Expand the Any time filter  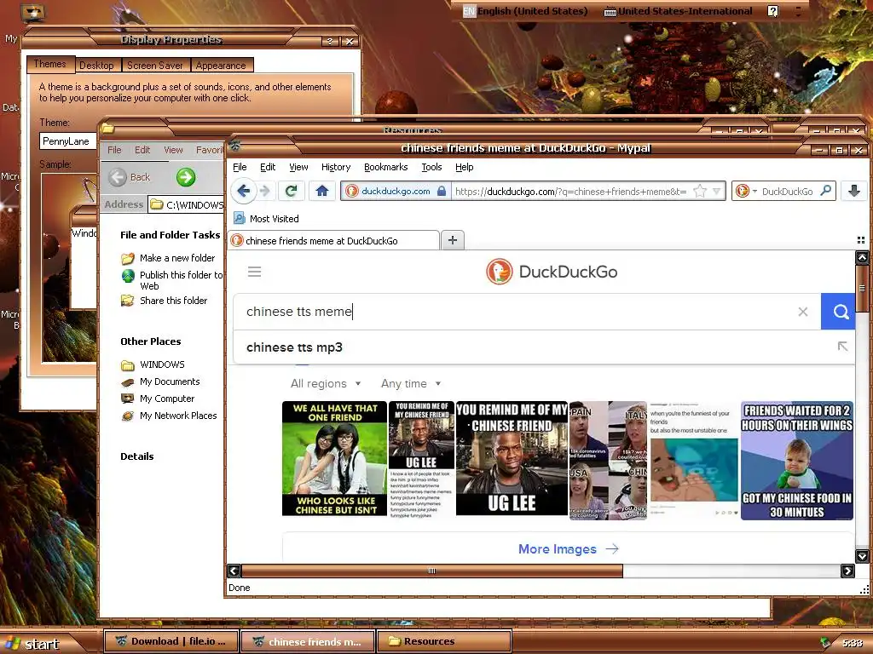point(411,384)
